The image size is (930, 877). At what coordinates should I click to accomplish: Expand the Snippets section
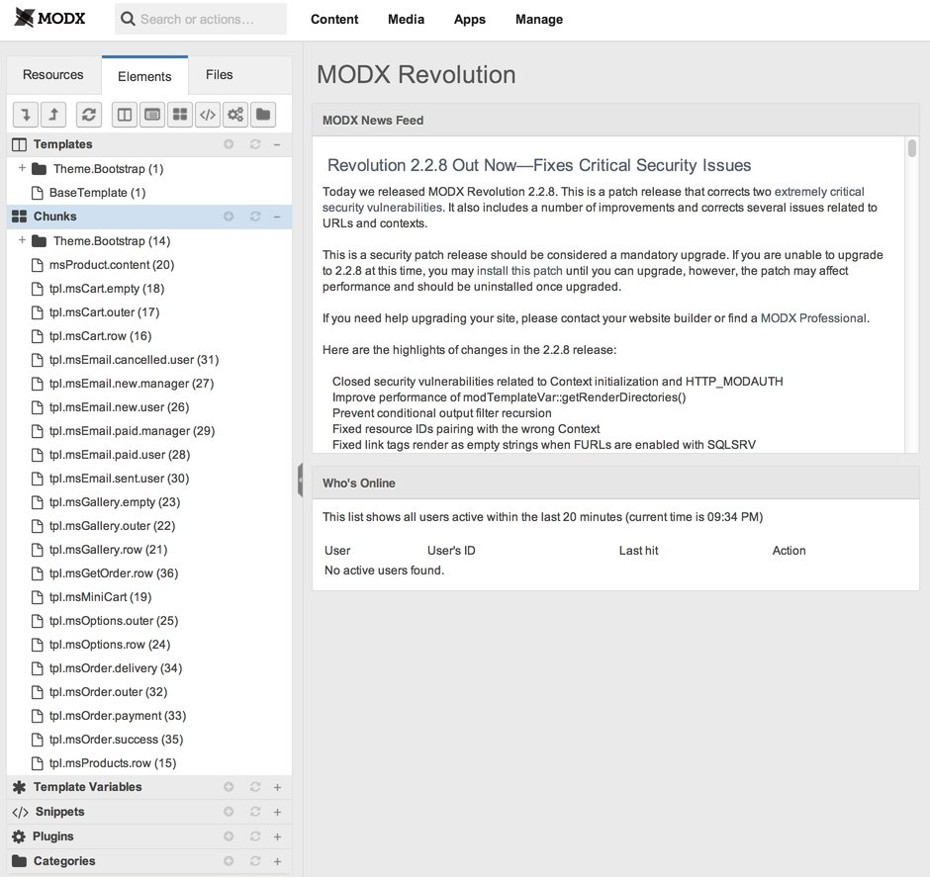tap(277, 813)
